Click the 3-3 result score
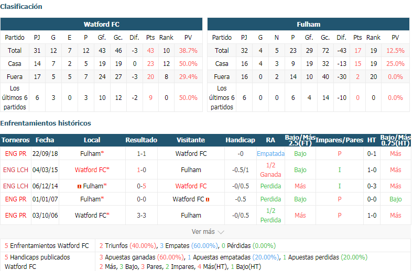The image size is (413, 271). click(x=142, y=215)
